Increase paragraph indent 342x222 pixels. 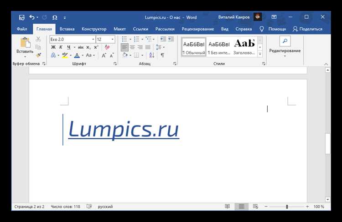tap(171, 39)
